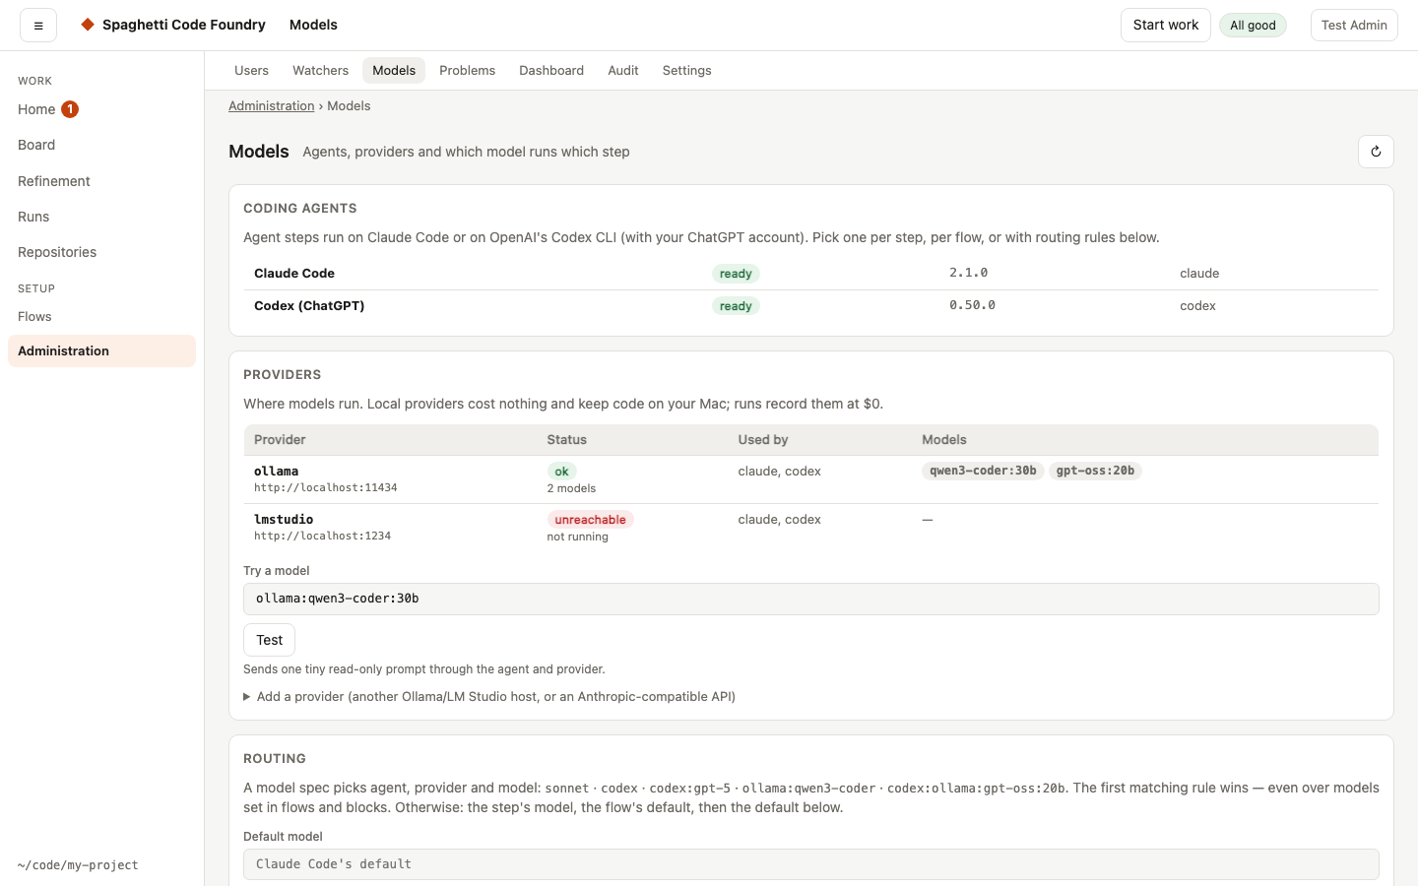The image size is (1418, 886).
Task: Open the Problems tab
Action: (467, 70)
